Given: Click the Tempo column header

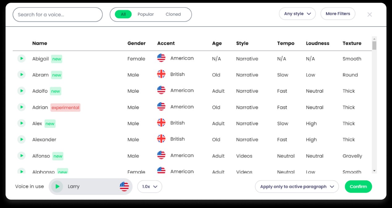Looking at the screenshot, I should (286, 43).
